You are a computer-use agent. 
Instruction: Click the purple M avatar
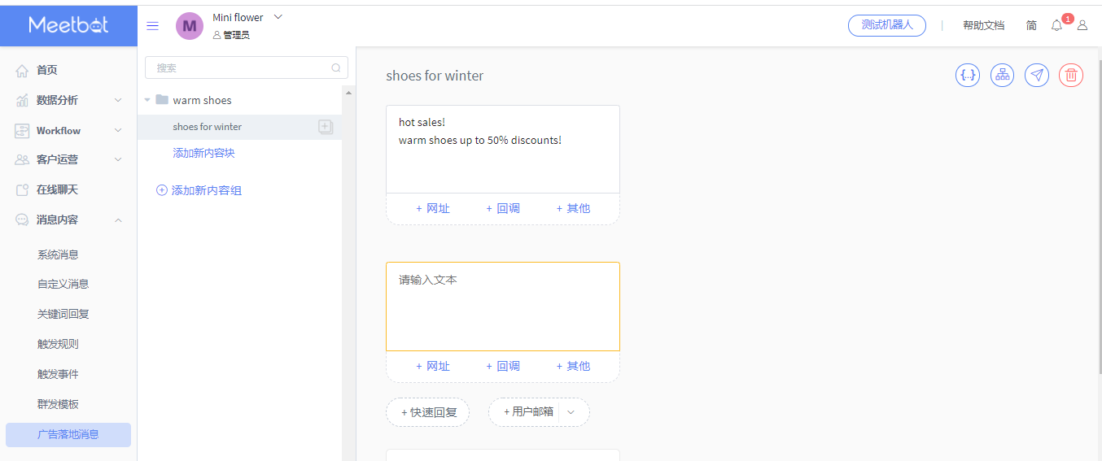point(190,26)
